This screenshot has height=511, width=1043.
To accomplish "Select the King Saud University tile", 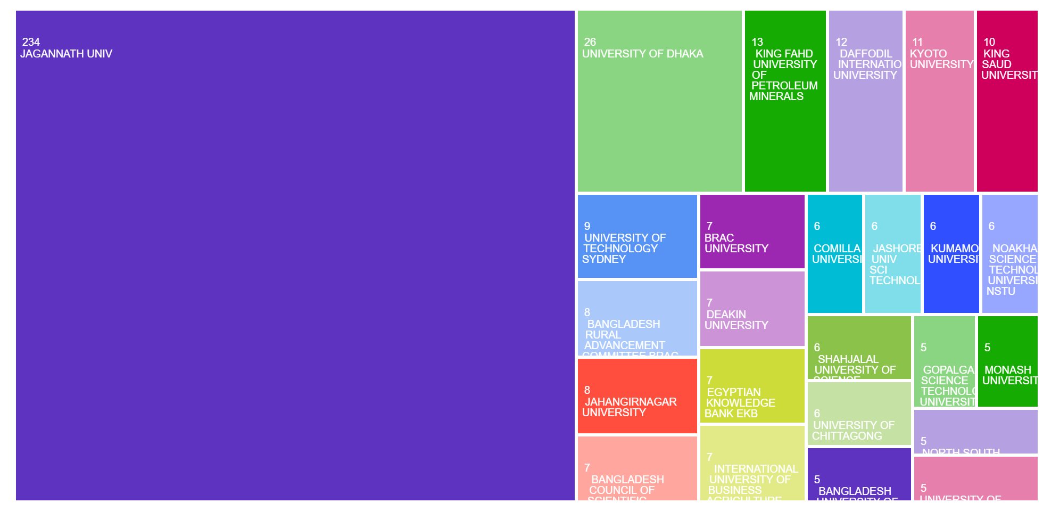I will (1007, 101).
